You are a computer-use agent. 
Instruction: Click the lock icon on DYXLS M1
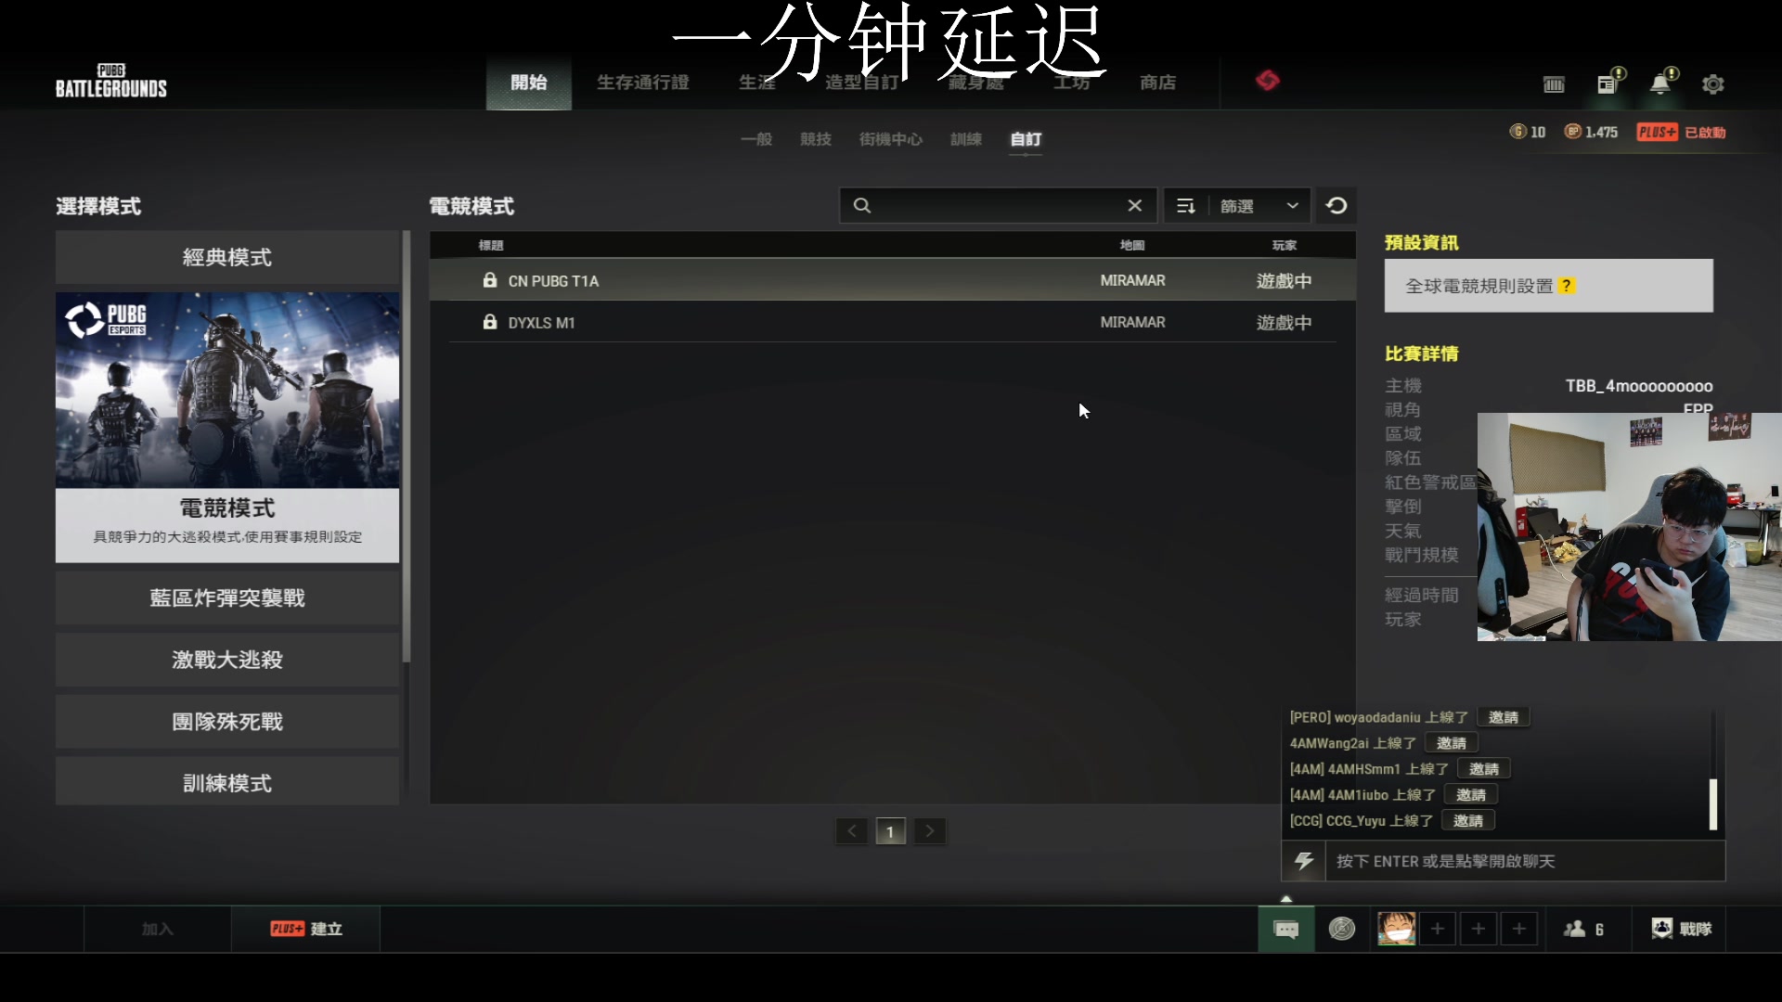(490, 322)
